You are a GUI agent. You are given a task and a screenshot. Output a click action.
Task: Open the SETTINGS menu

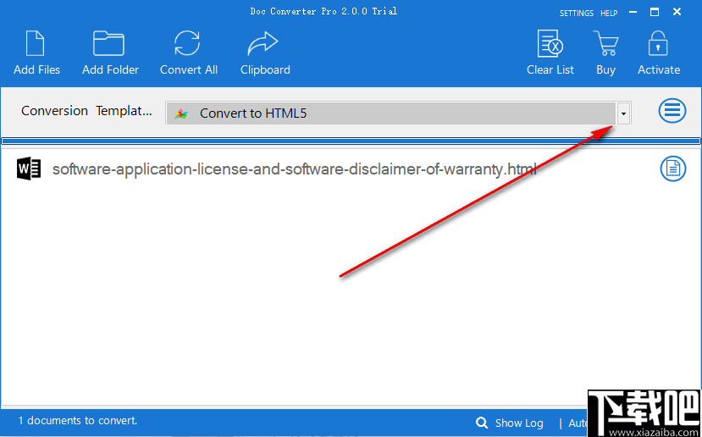576,14
